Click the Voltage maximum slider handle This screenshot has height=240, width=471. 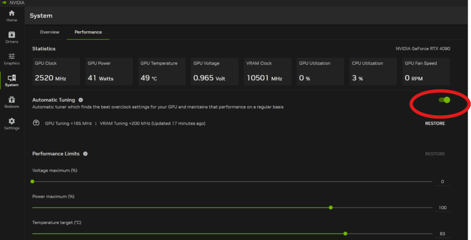[x=32, y=181]
